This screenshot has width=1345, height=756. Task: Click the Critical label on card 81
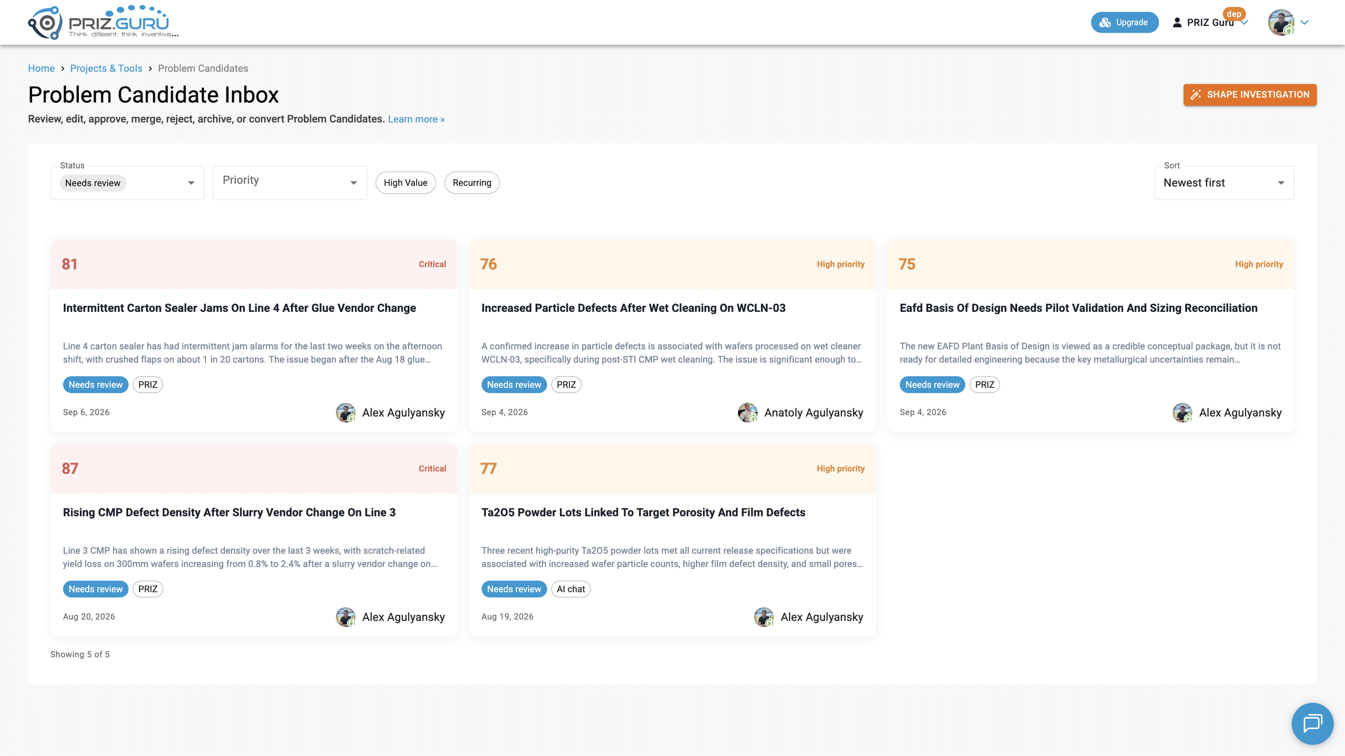click(x=432, y=264)
